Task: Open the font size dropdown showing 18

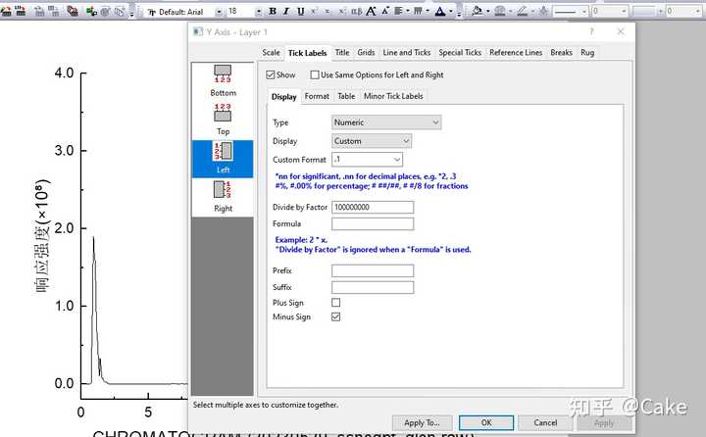Action: pos(259,12)
